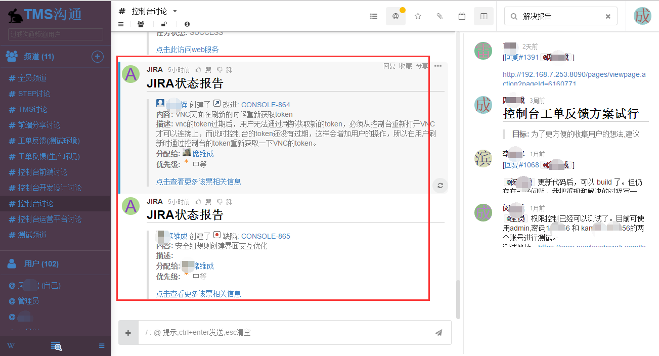This screenshot has width=659, height=356.
Task: Toggle the right sidebar panel layout
Action: (484, 16)
